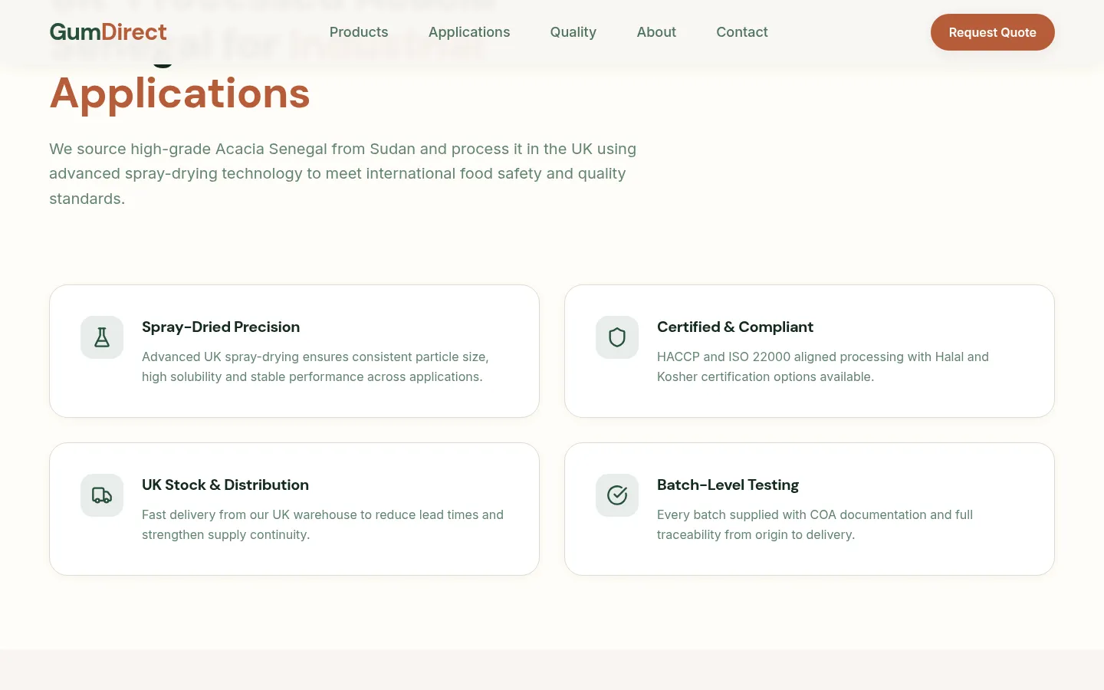
Task: Click the shield icon beside Certified & Compliant
Action: coord(617,337)
